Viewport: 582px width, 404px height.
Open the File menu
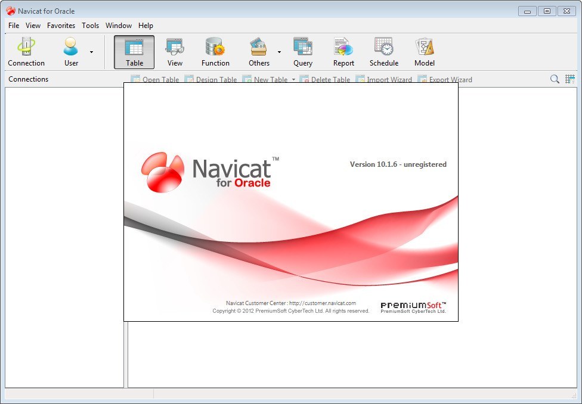(14, 26)
